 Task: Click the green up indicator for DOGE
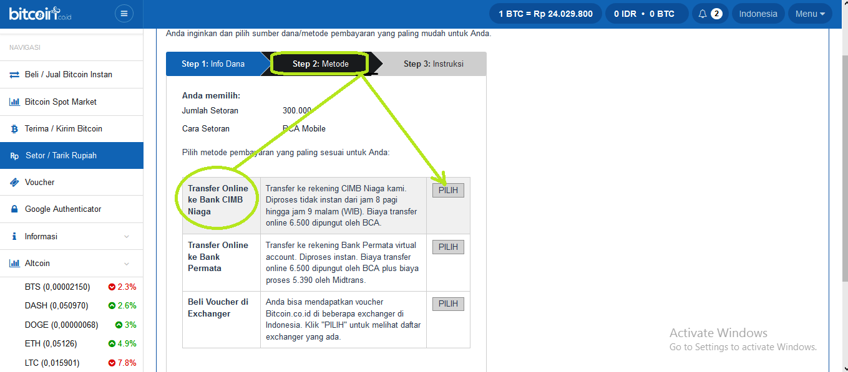click(x=119, y=325)
